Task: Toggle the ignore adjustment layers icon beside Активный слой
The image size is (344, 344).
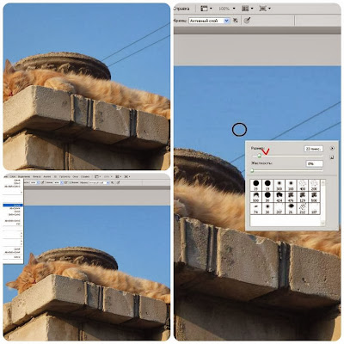Action: [x=236, y=21]
